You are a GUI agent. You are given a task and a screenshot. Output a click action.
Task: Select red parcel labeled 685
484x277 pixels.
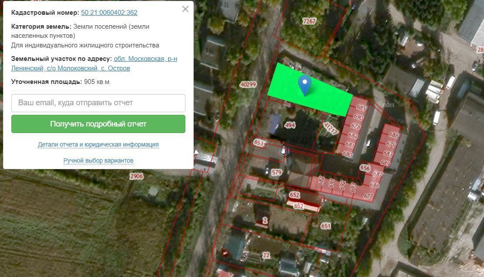point(360,108)
